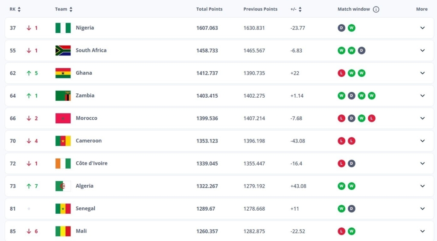Click Algeria's first green W badge
The width and height of the screenshot is (437, 241).
click(x=341, y=186)
